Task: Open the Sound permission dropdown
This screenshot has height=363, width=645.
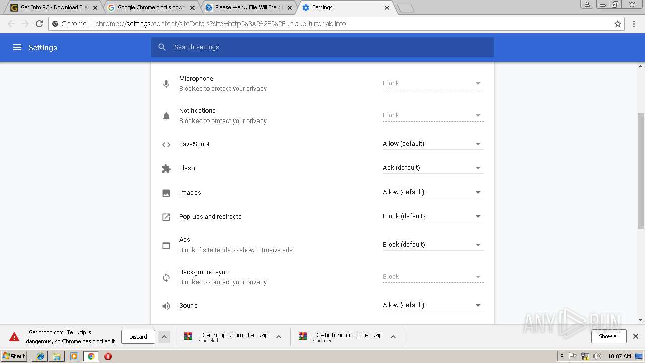Action: pyautogui.click(x=433, y=305)
